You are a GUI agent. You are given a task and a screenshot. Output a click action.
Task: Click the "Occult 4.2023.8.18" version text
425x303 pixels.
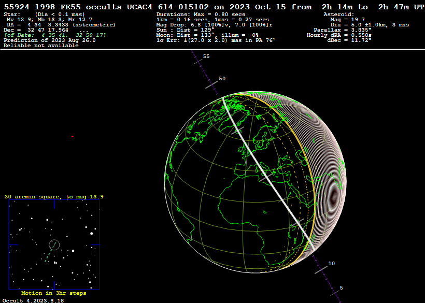tap(33, 300)
